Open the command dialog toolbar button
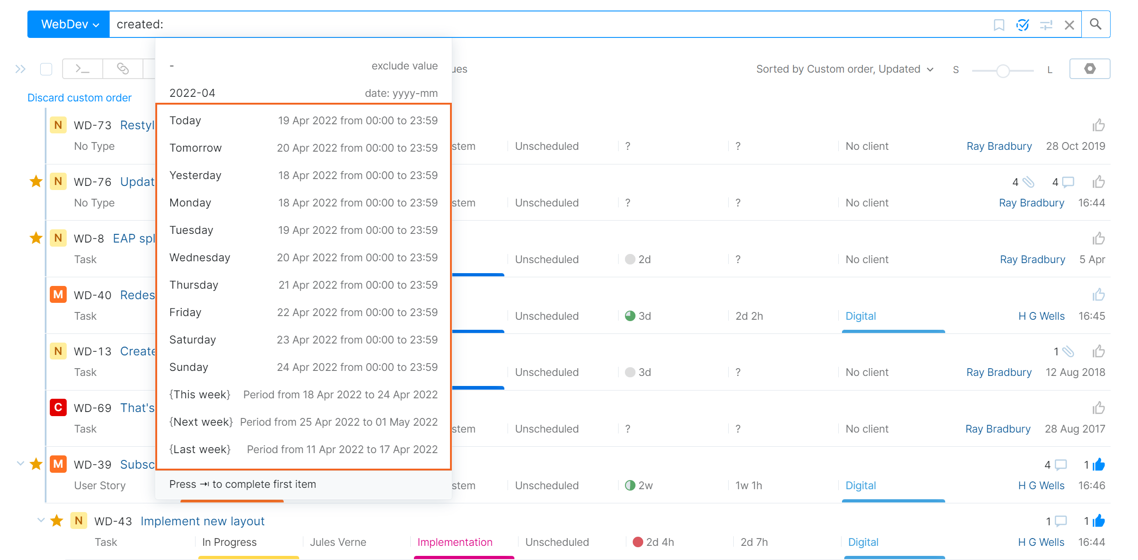The width and height of the screenshot is (1138, 560). 83,69
